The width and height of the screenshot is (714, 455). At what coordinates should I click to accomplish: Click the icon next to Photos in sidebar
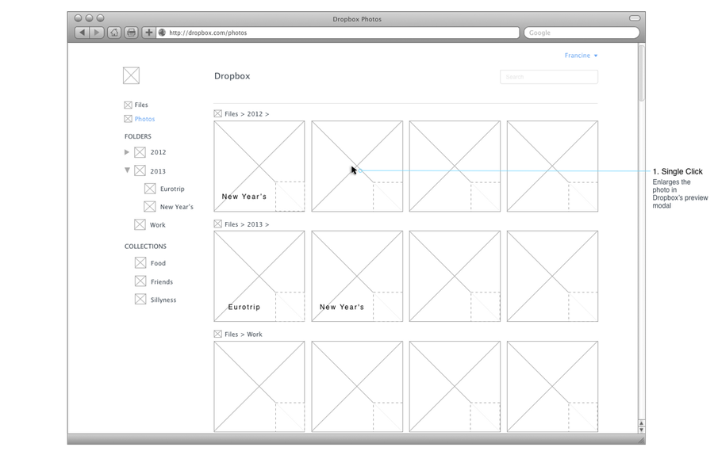pos(128,119)
